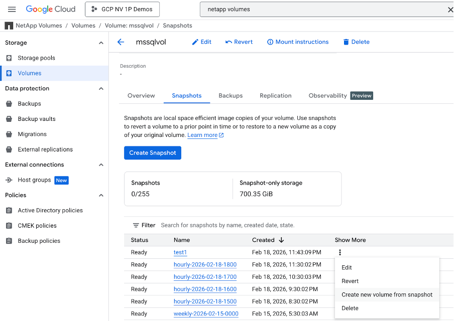This screenshot has width=454, height=321.
Task: Click the Google Cloud logo
Action: (x=51, y=9)
